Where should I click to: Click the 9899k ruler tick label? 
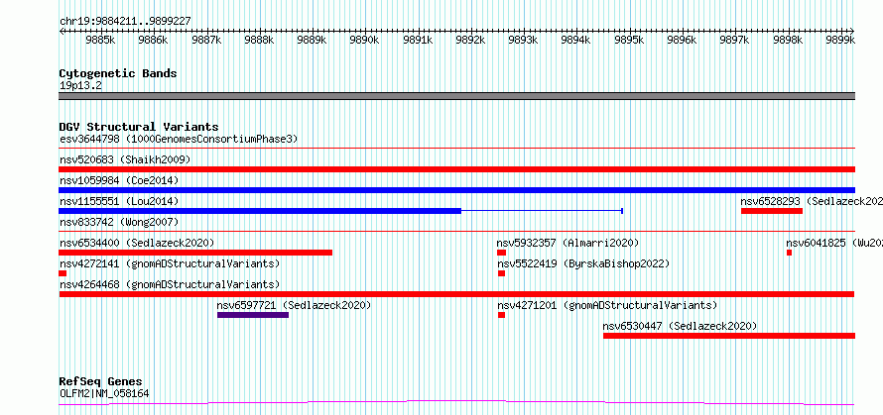click(x=840, y=40)
